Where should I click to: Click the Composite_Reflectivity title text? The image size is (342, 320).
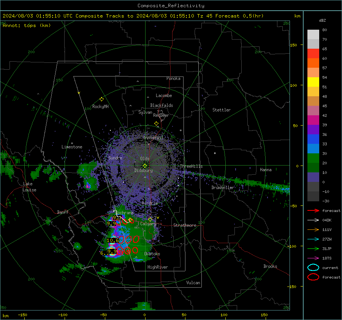(x=171, y=6)
